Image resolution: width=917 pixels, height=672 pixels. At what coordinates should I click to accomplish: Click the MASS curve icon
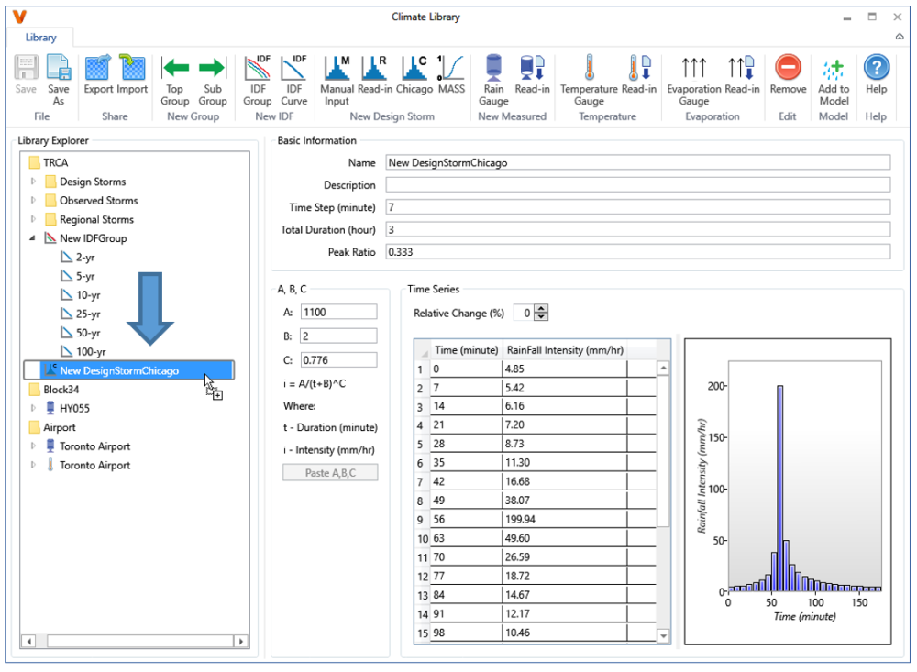pos(454,78)
